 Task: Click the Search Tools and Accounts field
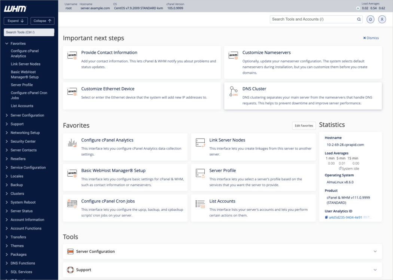click(314, 19)
